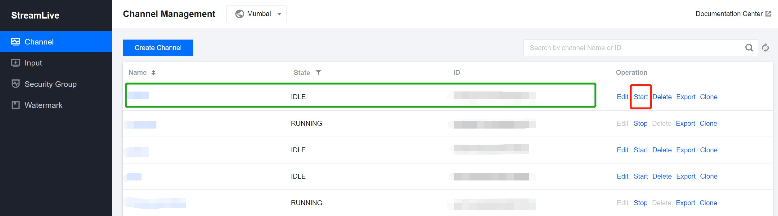Stop the first RUNNING channel
The width and height of the screenshot is (778, 216).
[640, 124]
